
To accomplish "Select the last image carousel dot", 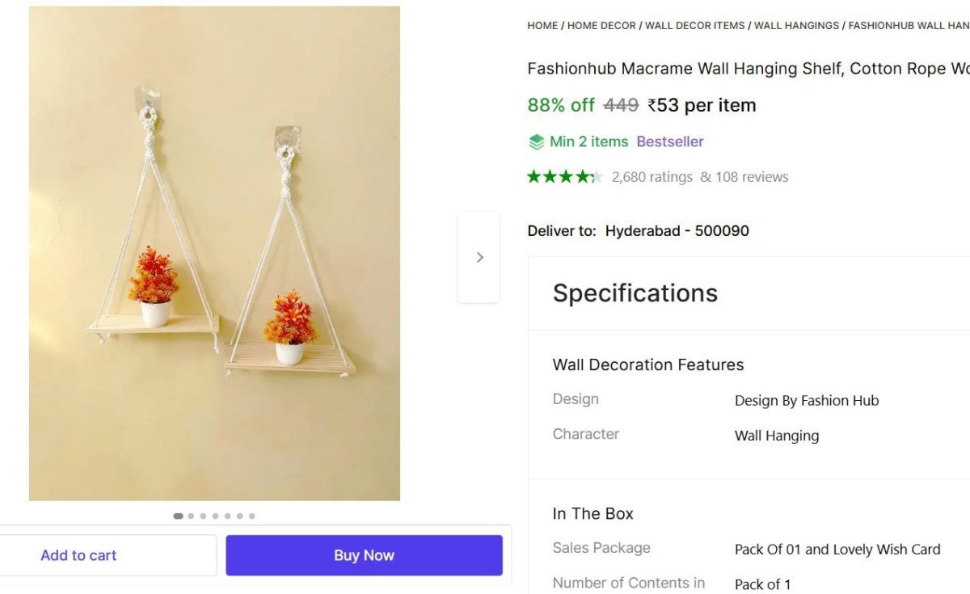I will pos(252,516).
